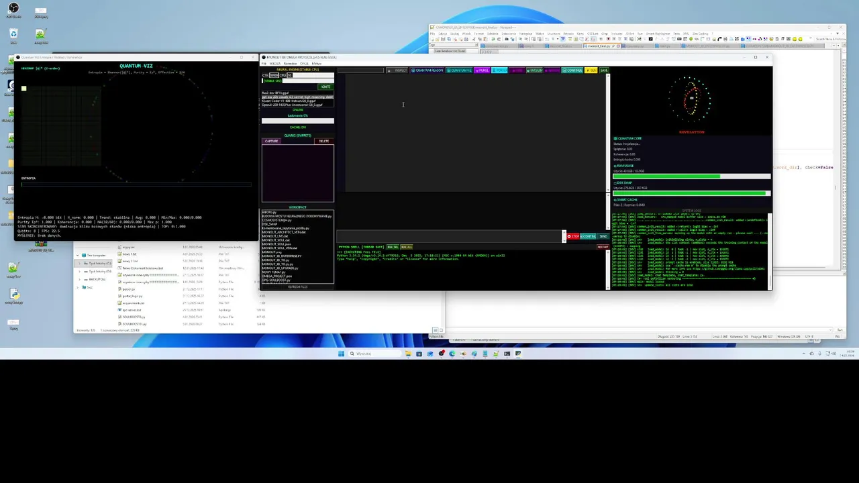Click the prompt input box above the Python shell
859x483 pixels.
449,236
